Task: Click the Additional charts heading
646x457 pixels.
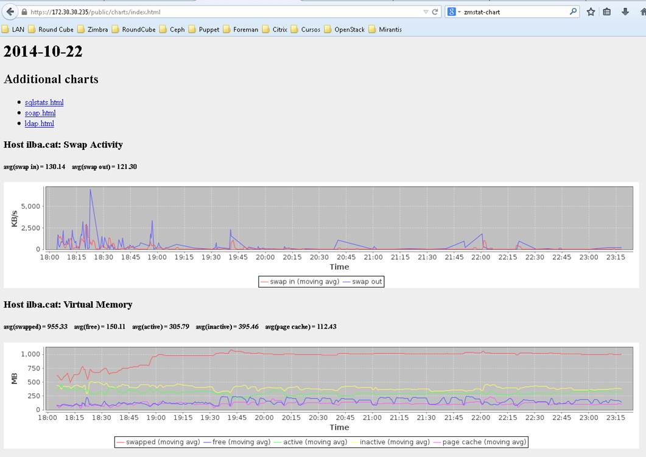Action: pos(51,79)
